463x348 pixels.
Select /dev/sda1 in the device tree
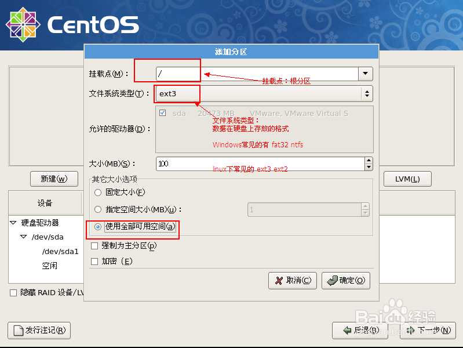(60, 252)
